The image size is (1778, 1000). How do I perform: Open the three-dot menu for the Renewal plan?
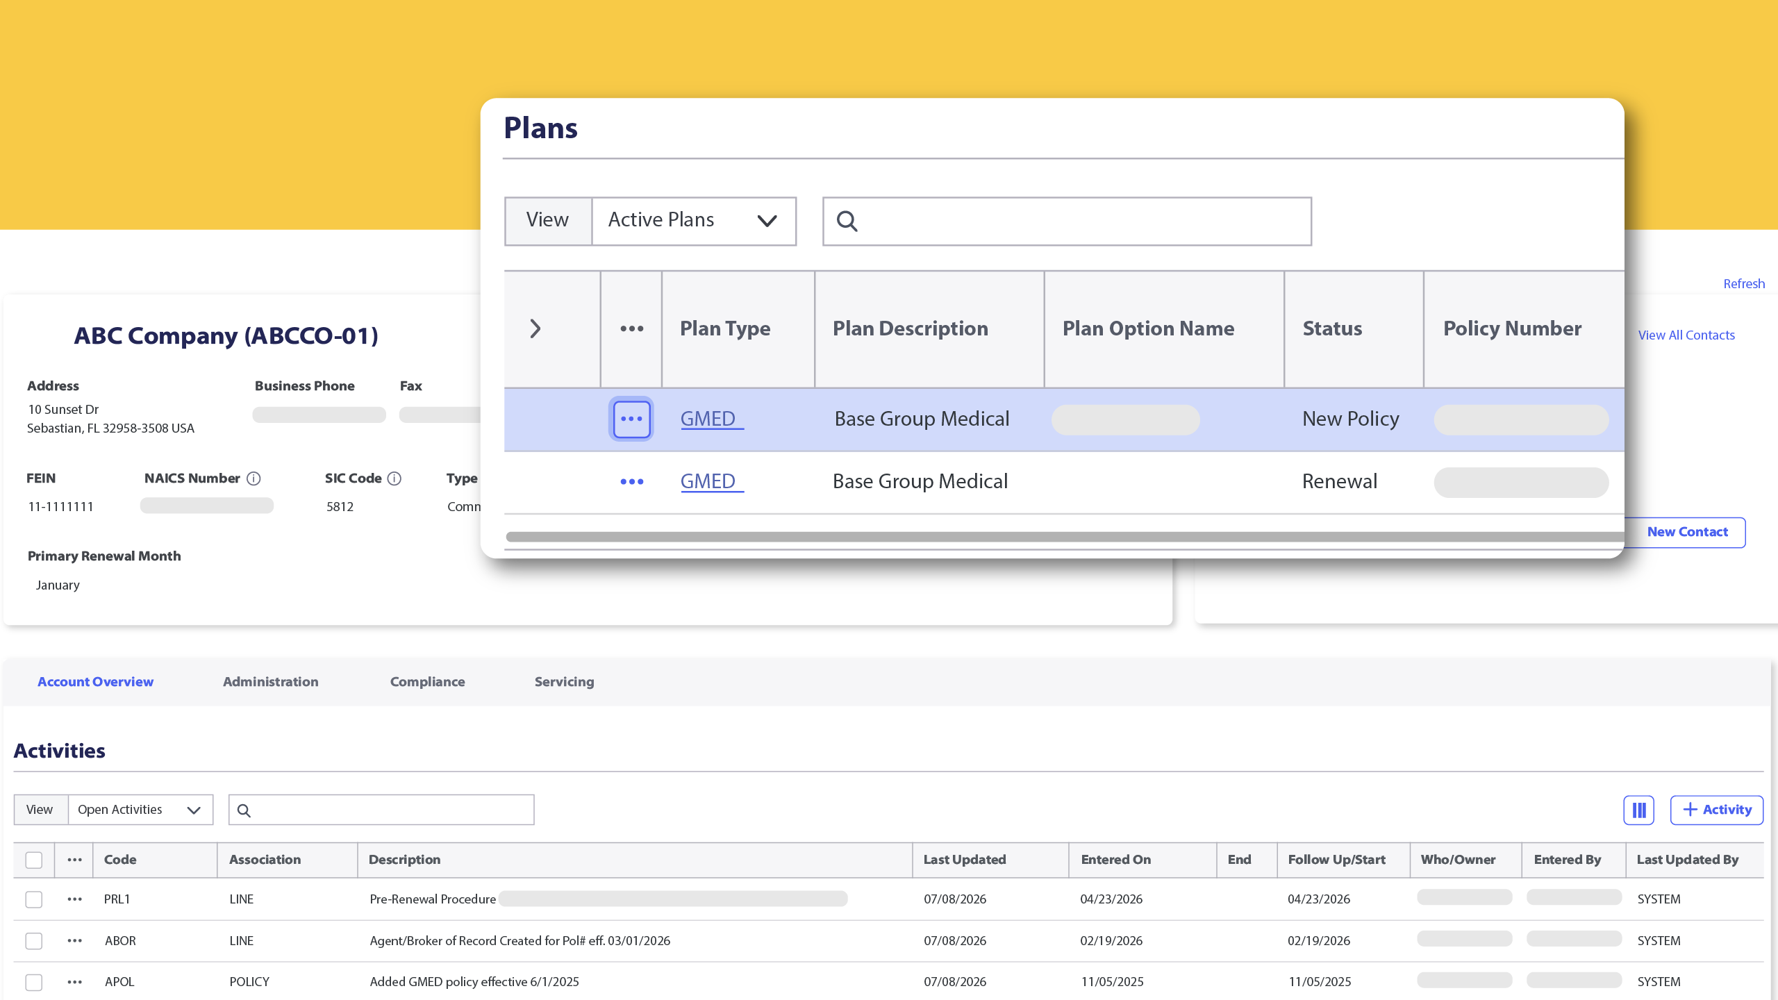[631, 481]
